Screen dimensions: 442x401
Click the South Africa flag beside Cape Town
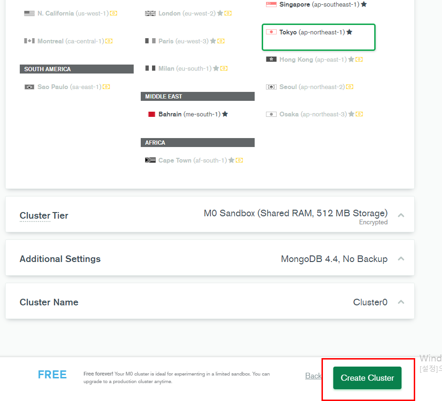tap(150, 160)
